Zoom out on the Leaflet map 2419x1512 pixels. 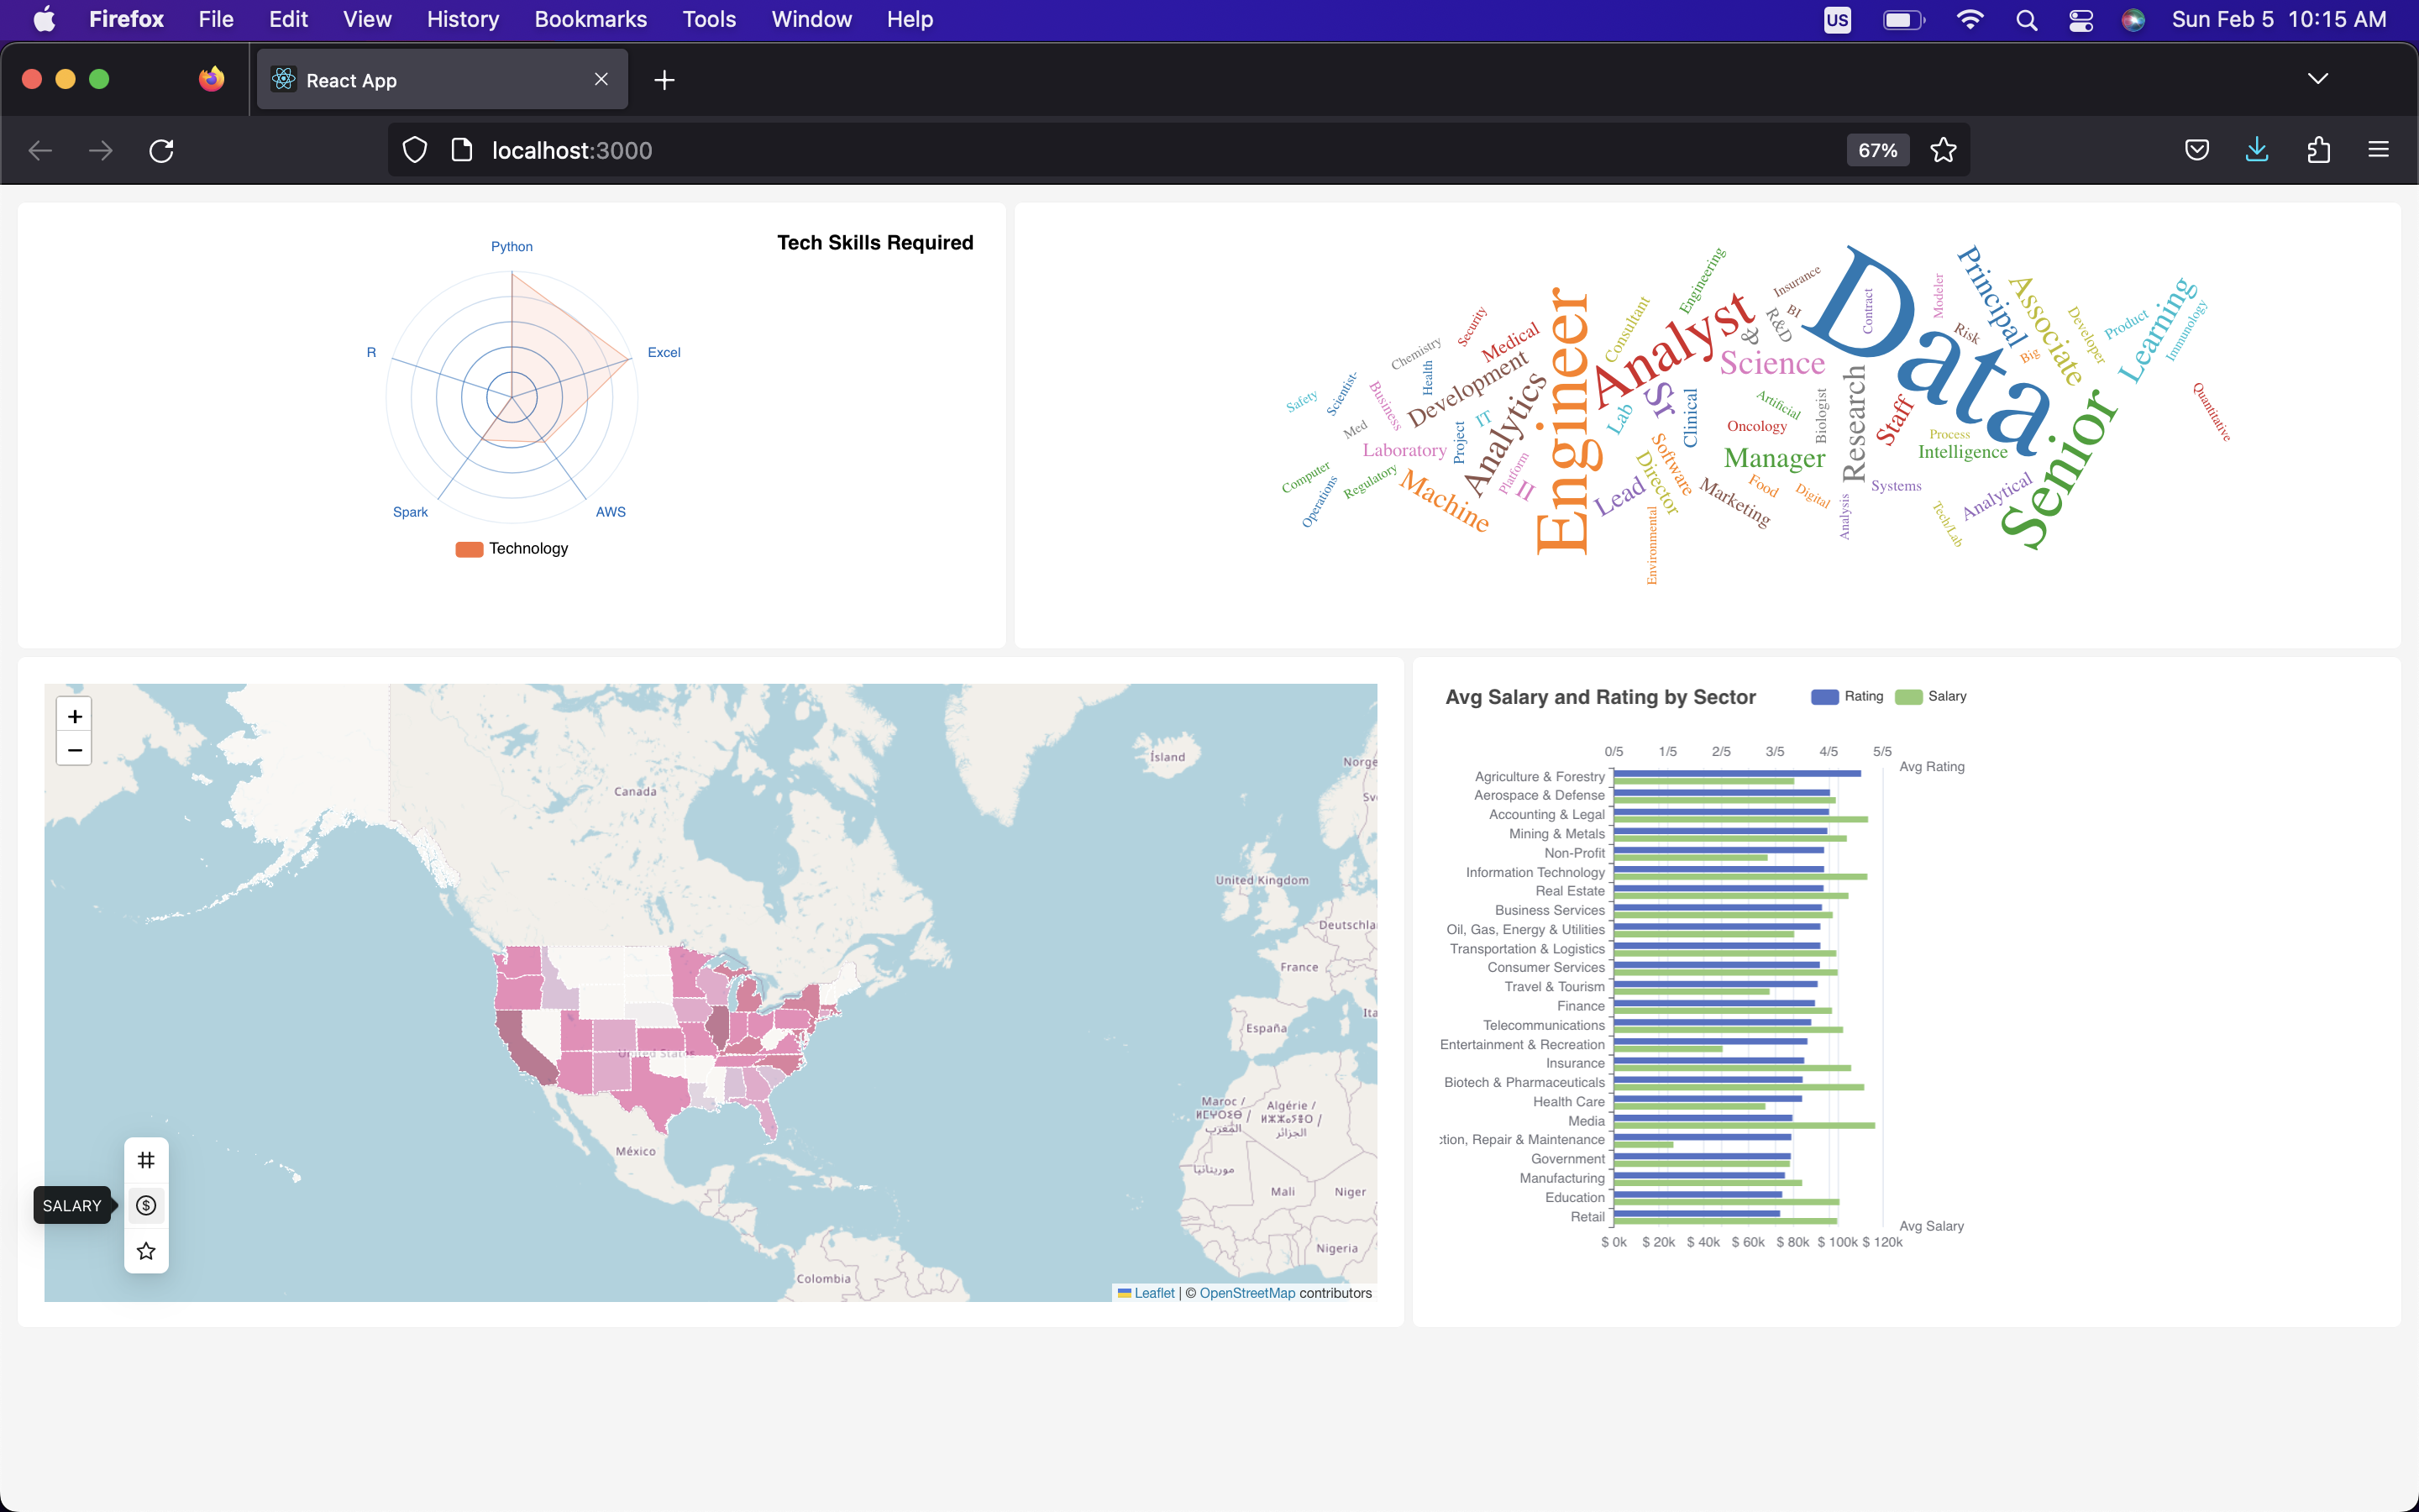(74, 749)
